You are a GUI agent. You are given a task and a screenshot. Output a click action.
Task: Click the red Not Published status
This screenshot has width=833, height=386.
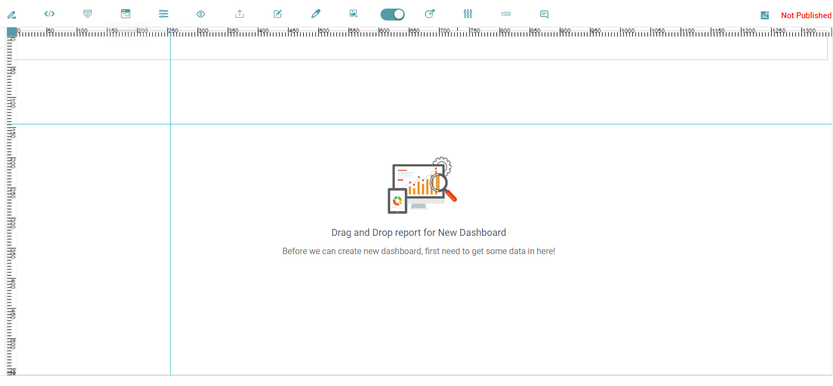(x=806, y=16)
